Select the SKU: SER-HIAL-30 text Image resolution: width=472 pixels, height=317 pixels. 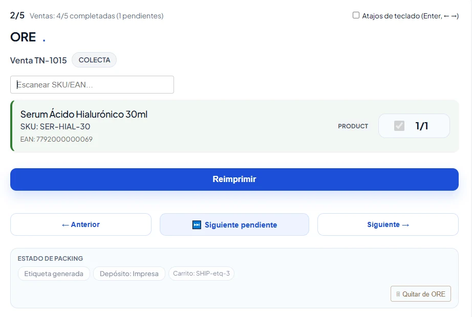click(x=55, y=127)
